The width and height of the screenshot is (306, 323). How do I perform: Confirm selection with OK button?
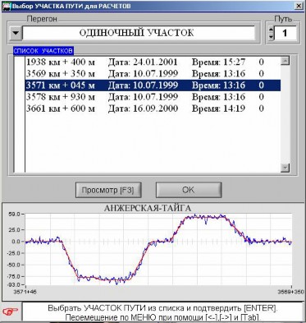[189, 190]
